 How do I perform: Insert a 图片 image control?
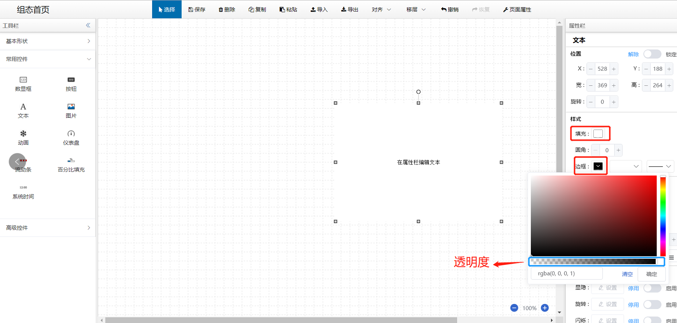point(71,111)
